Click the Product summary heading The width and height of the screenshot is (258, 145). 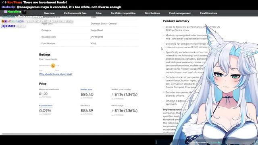pyautogui.click(x=176, y=21)
